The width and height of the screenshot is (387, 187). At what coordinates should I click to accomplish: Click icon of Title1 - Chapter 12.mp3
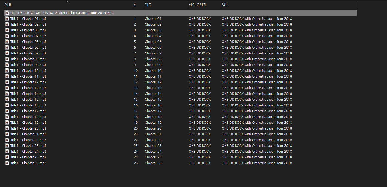(x=7, y=82)
